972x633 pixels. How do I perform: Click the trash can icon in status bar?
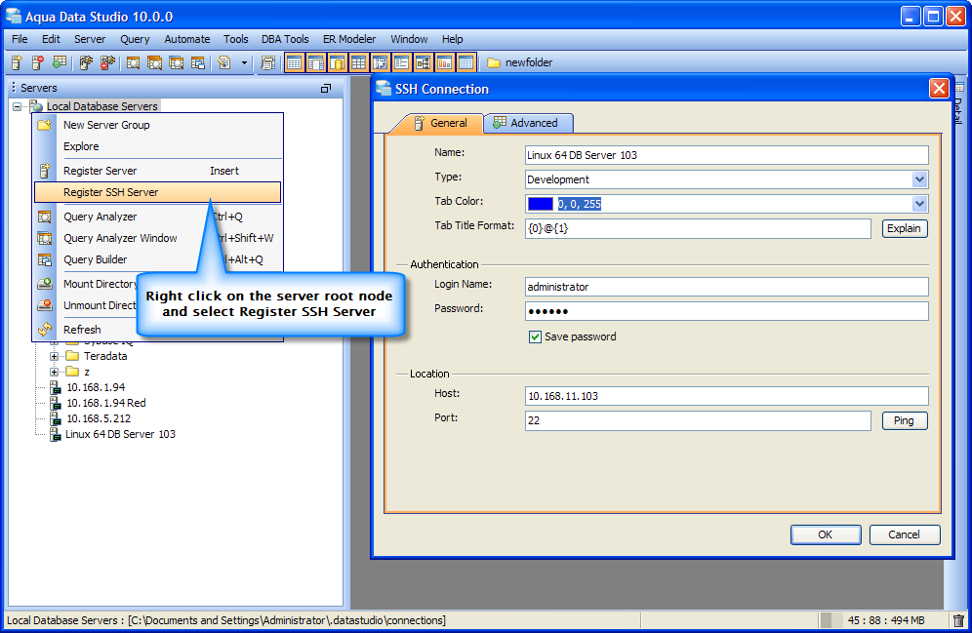point(958,620)
